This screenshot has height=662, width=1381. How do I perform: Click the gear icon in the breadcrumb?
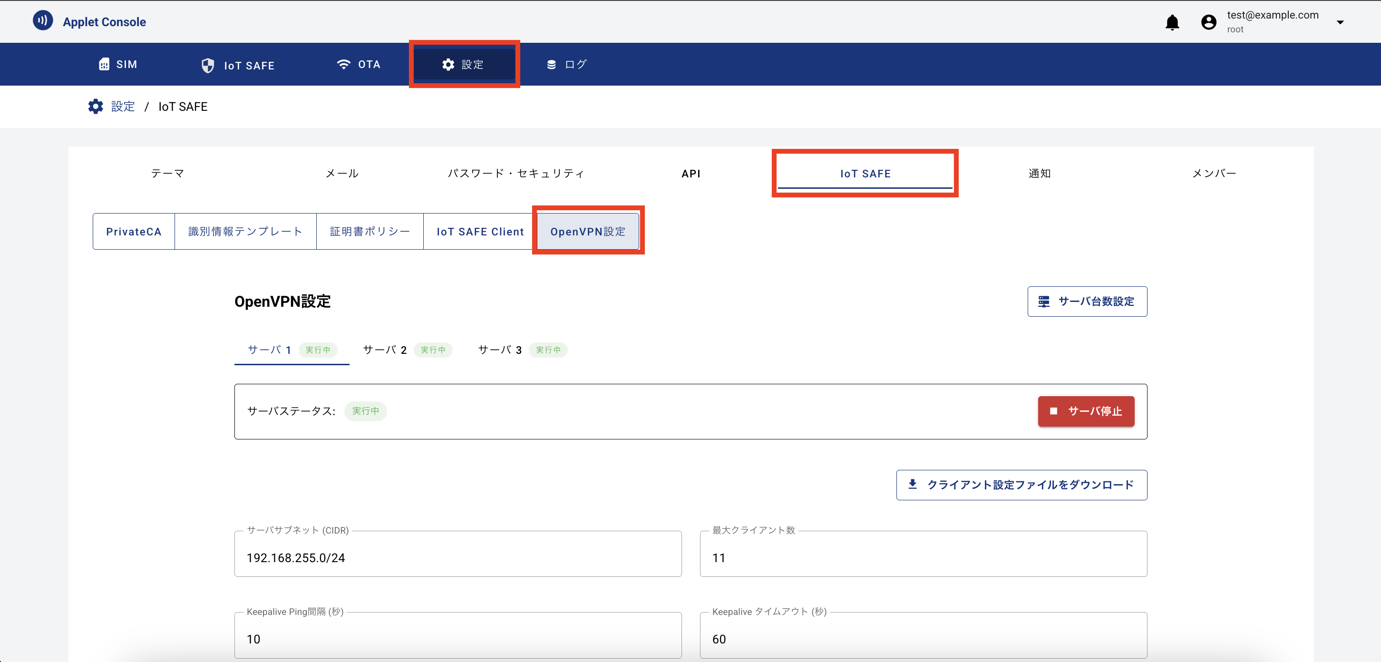[95, 106]
